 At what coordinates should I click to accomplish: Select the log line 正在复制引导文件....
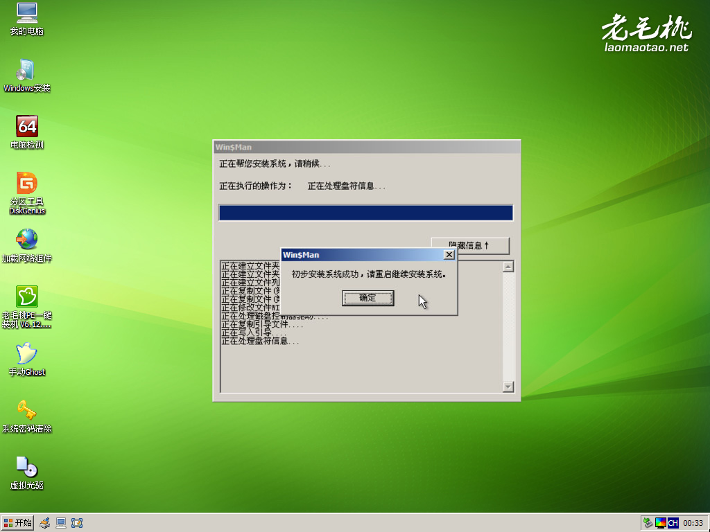coord(262,324)
